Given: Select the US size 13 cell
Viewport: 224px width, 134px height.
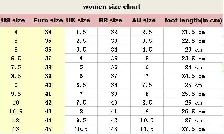Looking at the screenshot, I should [16, 129].
